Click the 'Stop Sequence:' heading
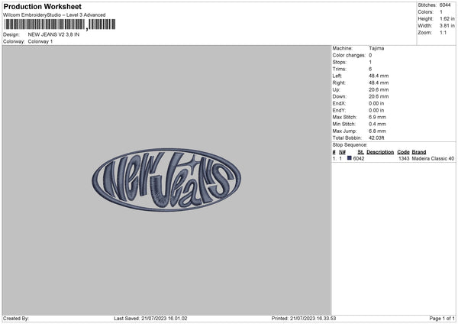This screenshot has height=324, width=458. 350,144
